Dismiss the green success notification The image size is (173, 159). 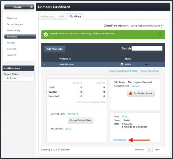160,34
